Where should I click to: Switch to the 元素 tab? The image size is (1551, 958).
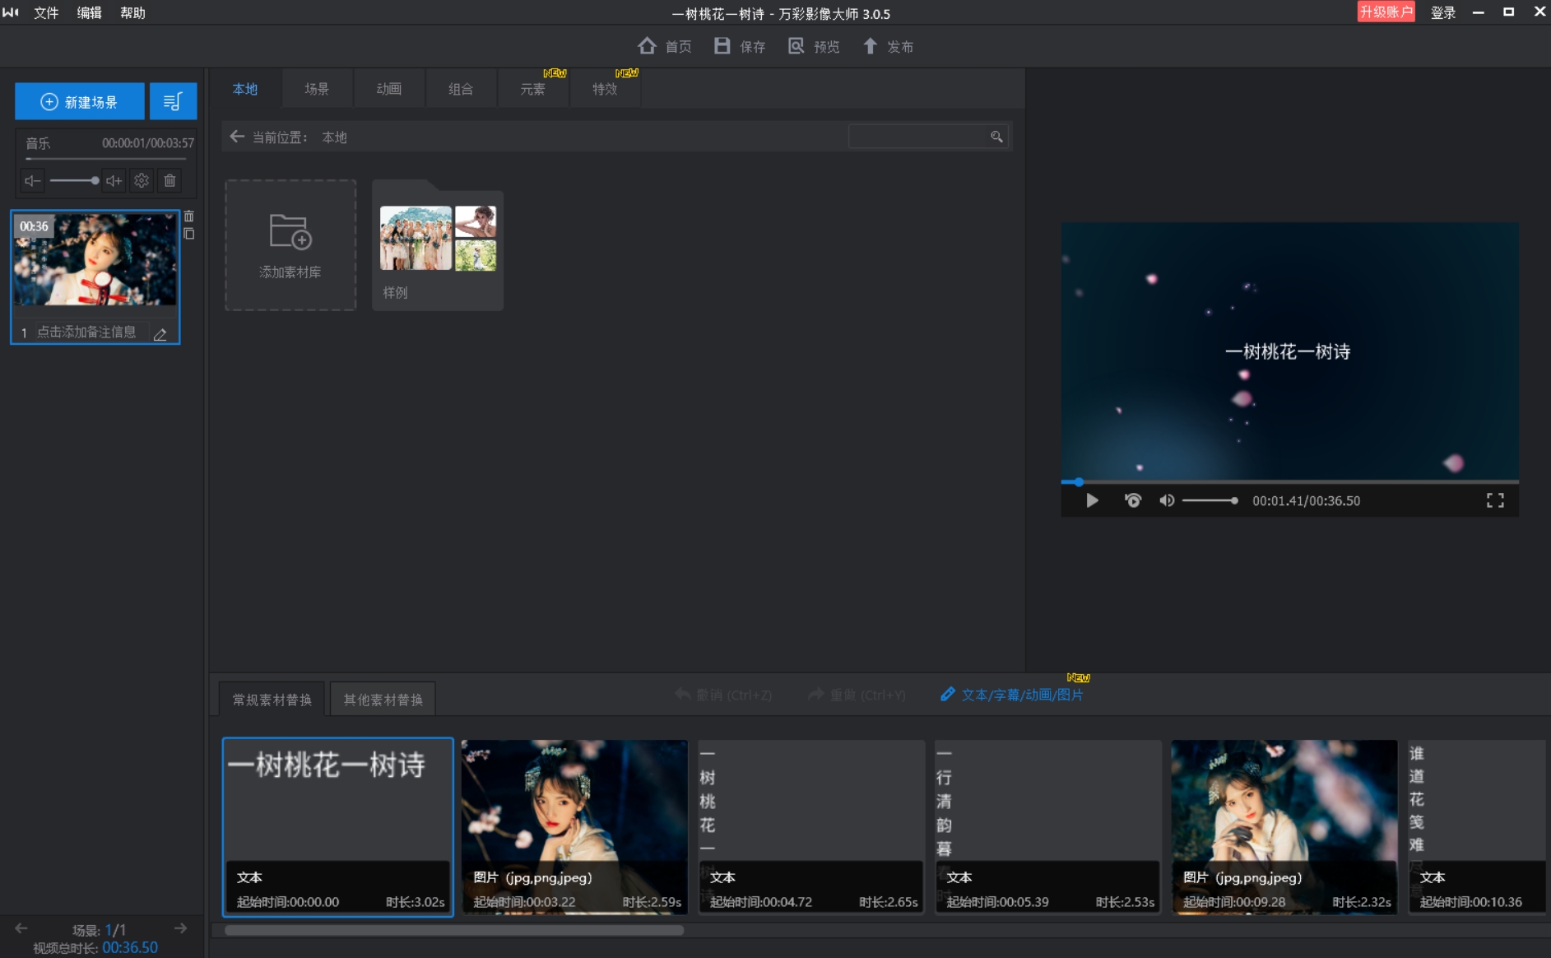click(x=533, y=89)
